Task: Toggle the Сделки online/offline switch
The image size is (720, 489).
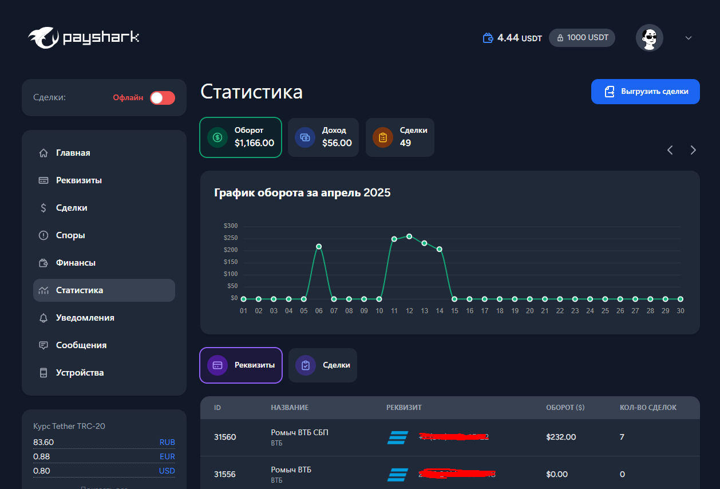Action: click(x=163, y=98)
